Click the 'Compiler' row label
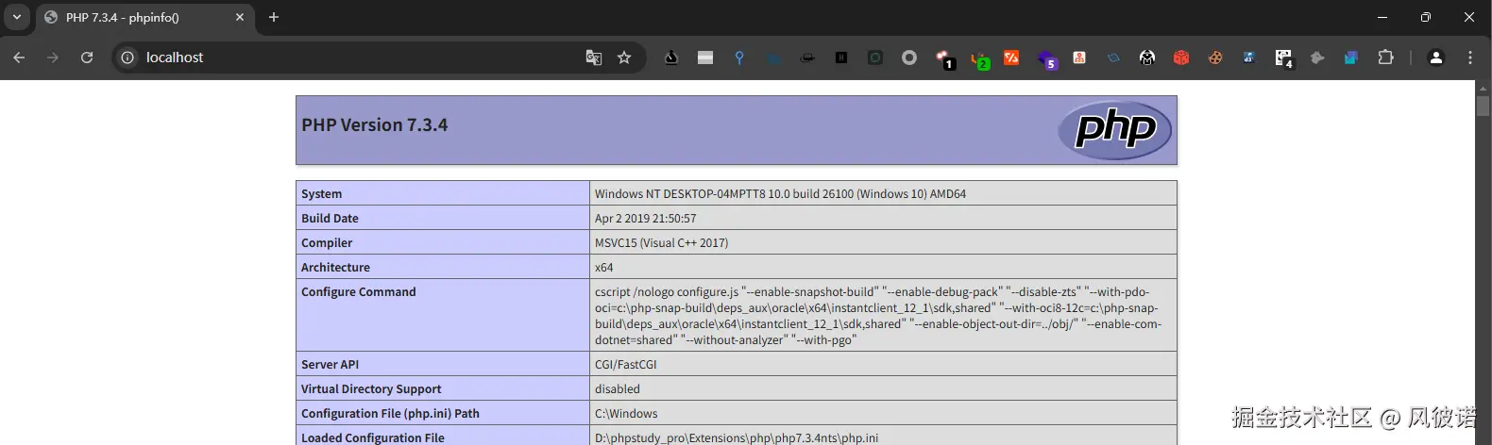This screenshot has height=445, width=1492. [327, 242]
